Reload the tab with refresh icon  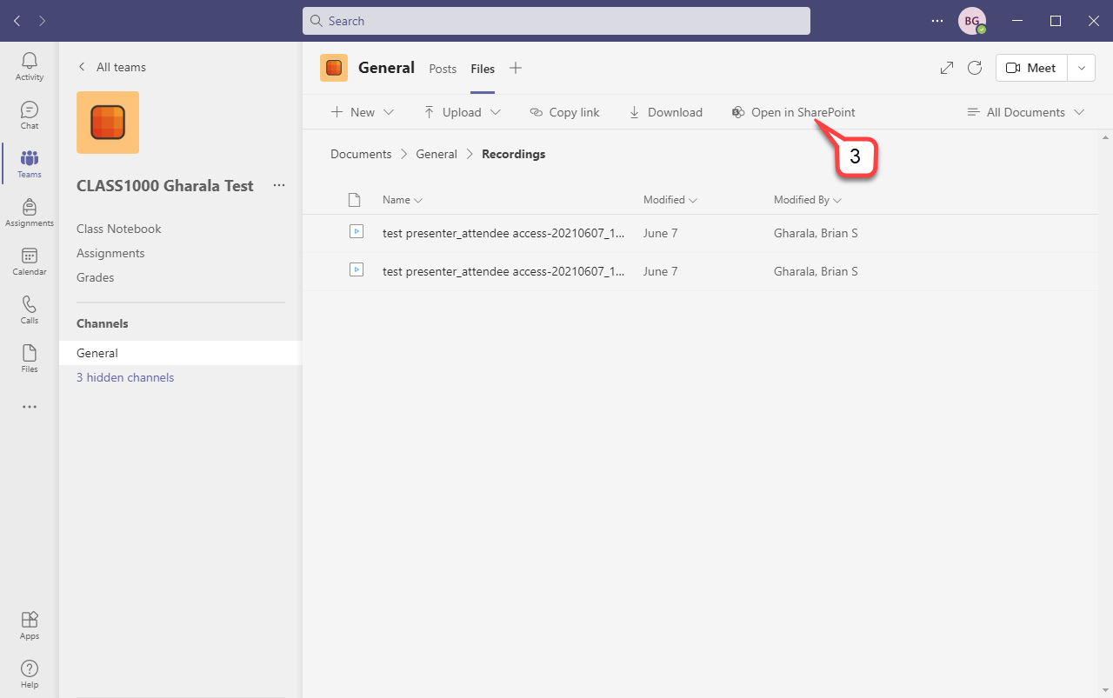click(x=975, y=68)
